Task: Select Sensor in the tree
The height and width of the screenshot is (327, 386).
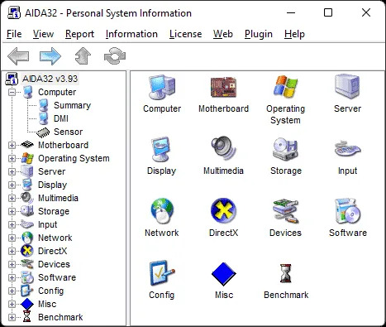Action: point(68,132)
